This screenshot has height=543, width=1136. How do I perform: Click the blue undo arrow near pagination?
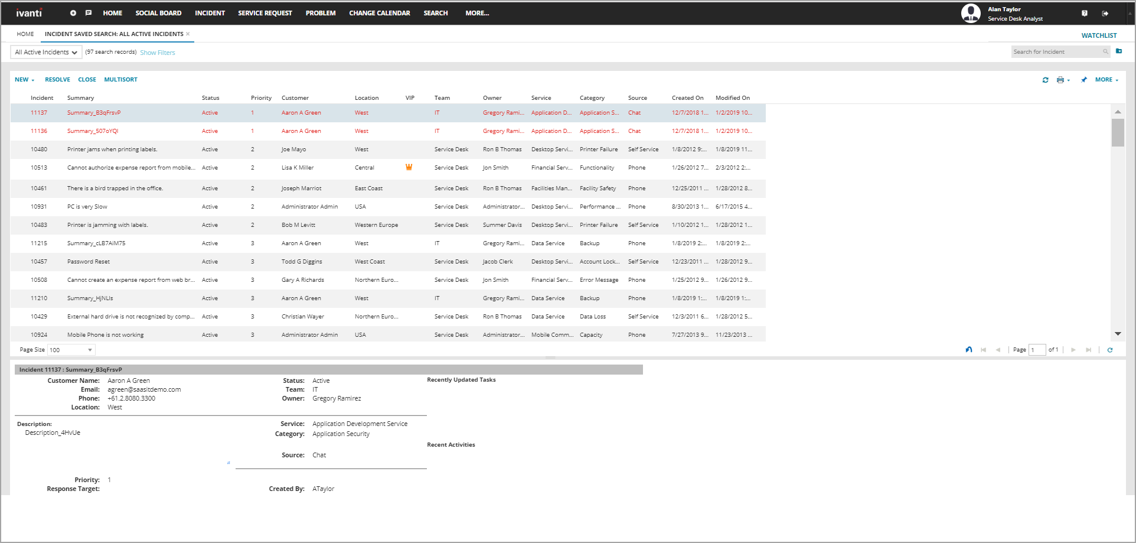[969, 350]
